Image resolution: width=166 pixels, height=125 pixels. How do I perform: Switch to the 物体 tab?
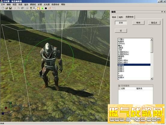114,17
